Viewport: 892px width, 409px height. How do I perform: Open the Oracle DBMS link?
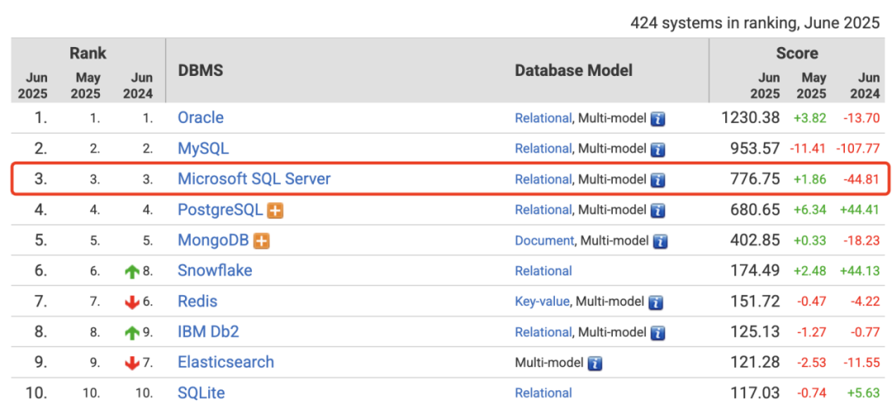(x=200, y=118)
